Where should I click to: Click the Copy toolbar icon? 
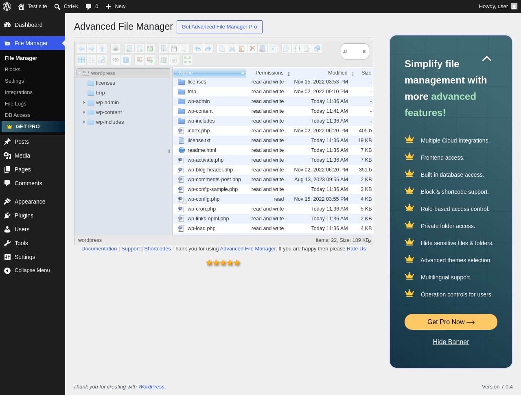click(222, 48)
